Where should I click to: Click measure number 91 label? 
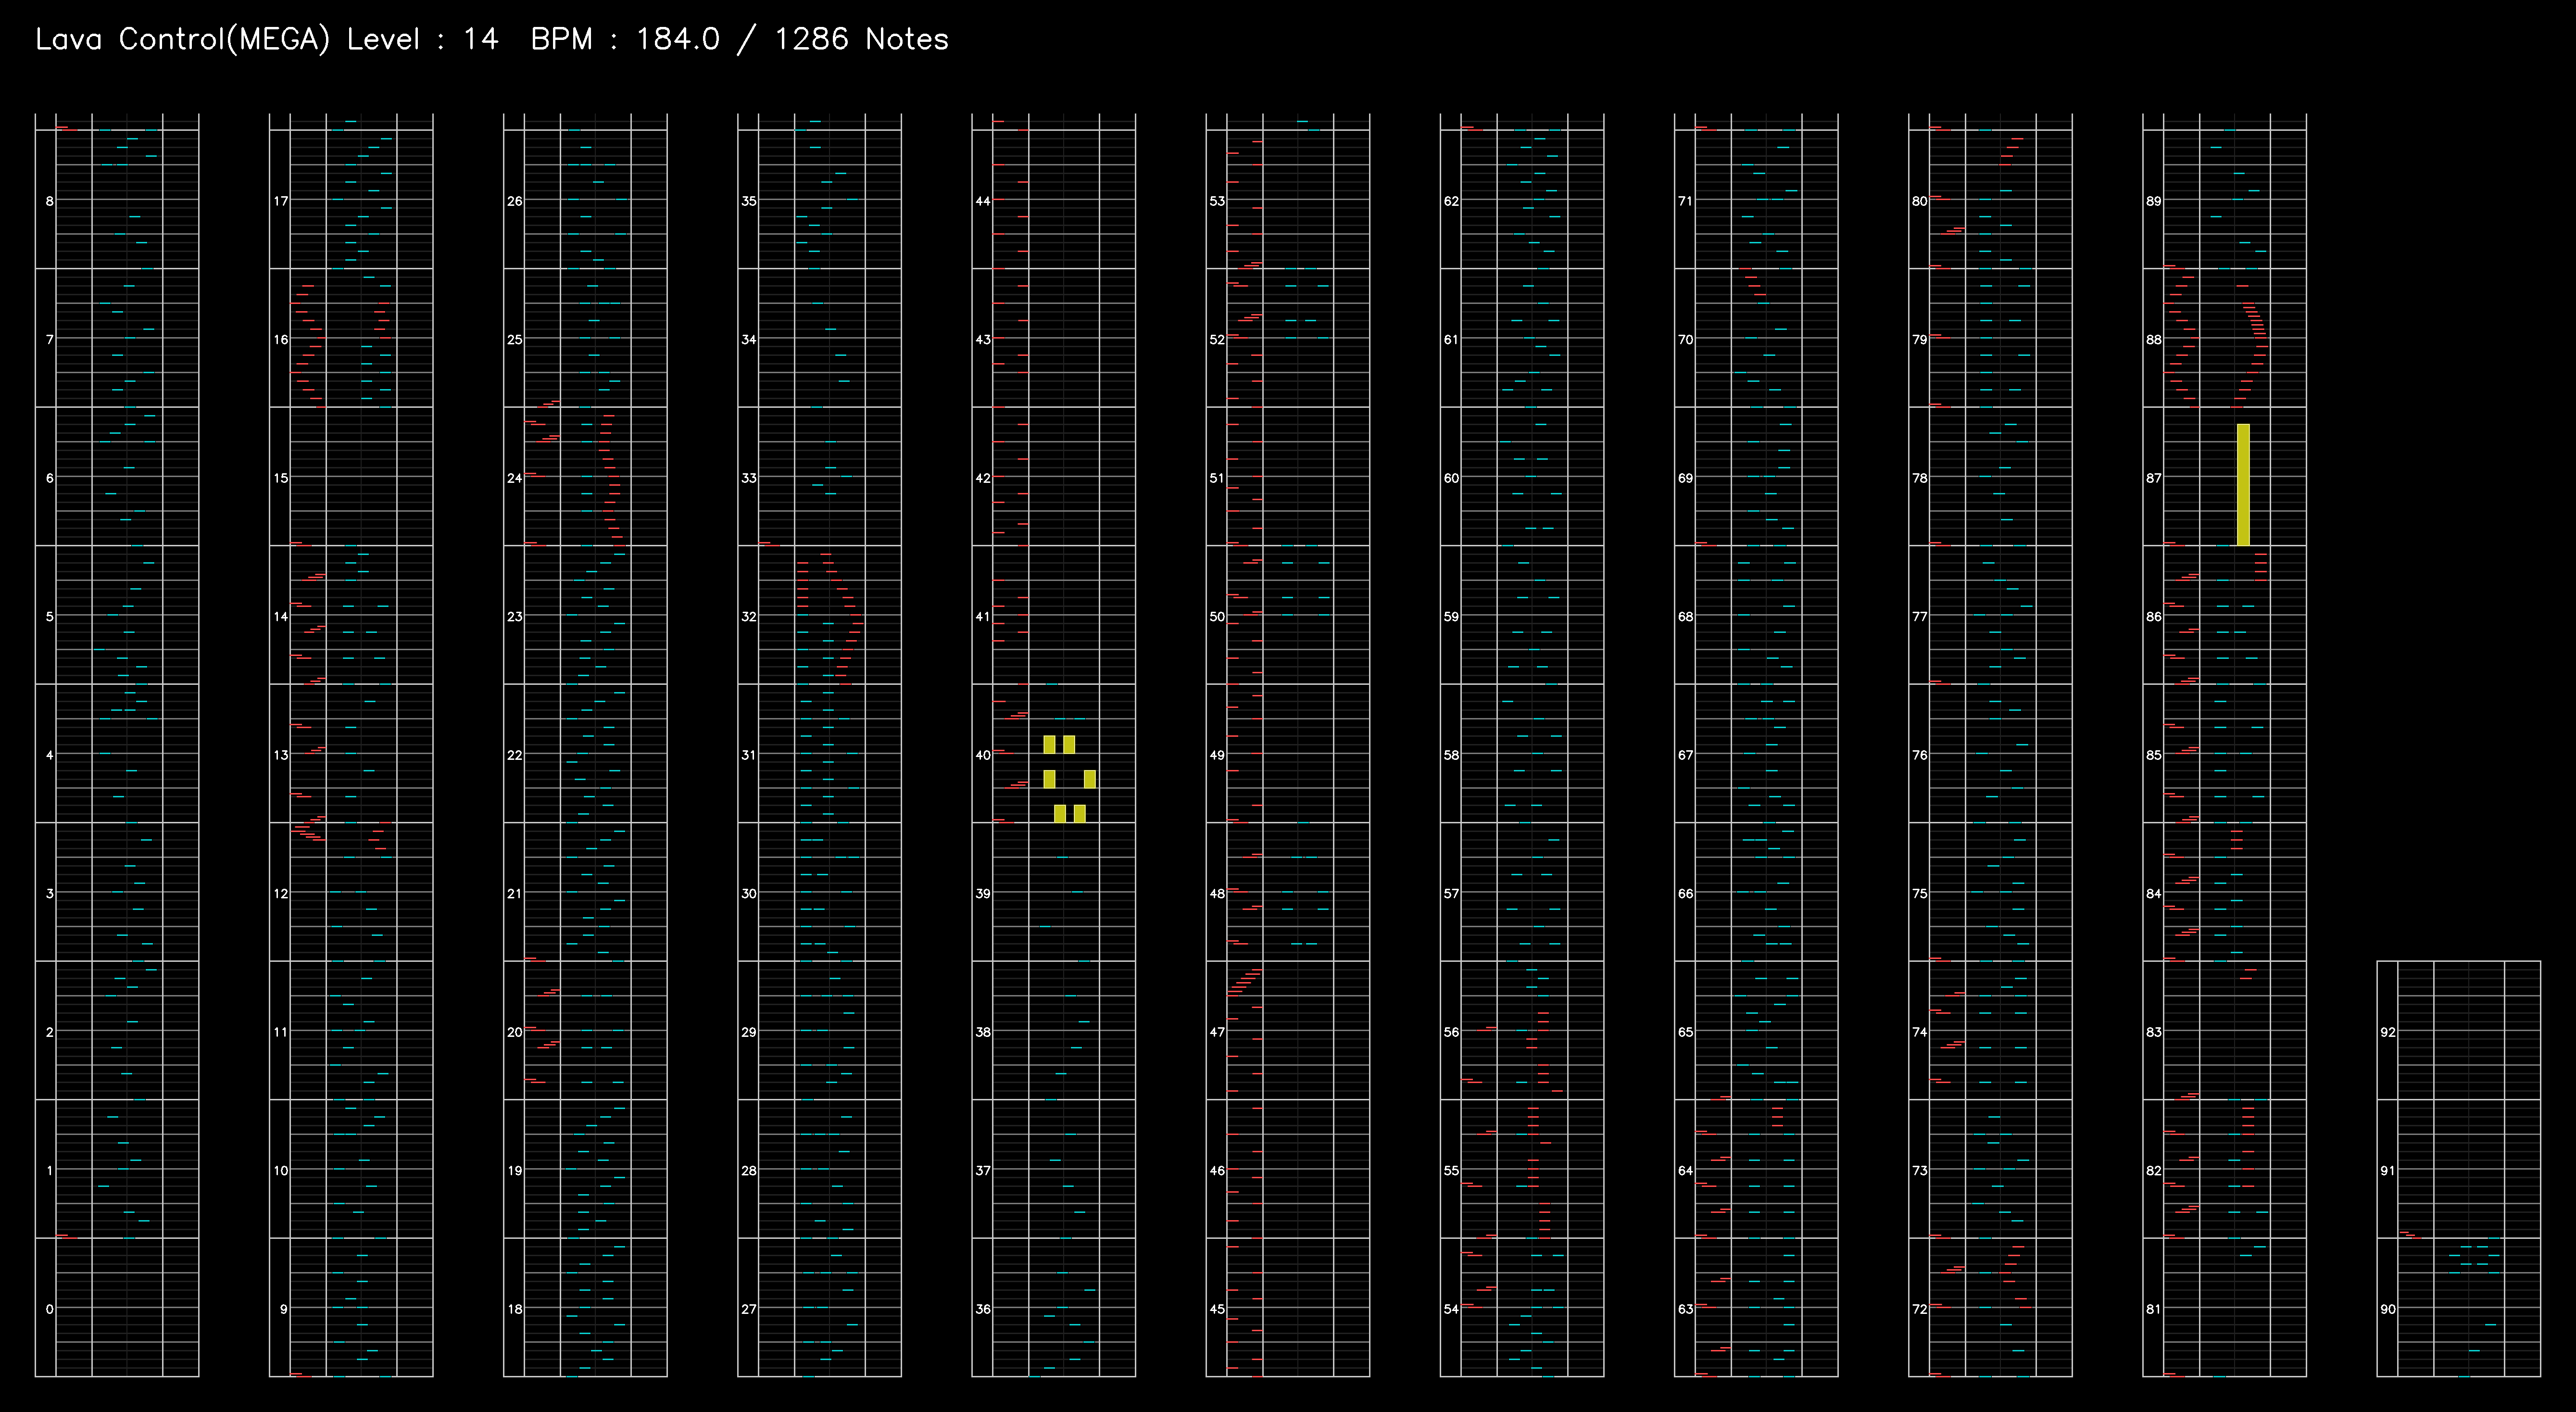(2387, 1171)
